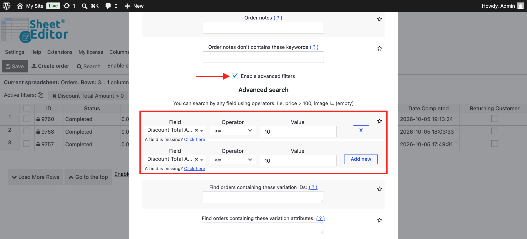Image resolution: width=527 pixels, height=239 pixels.
Task: Open My license menu
Action: click(91, 52)
